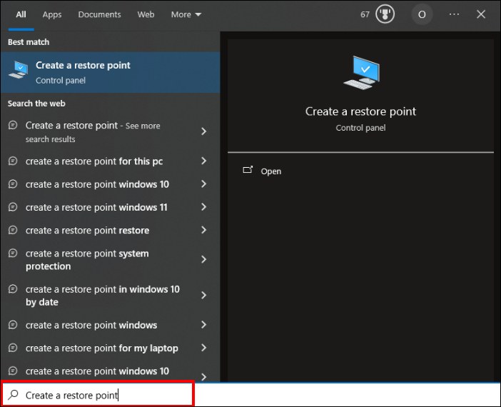
Task: Switch to the Apps tab
Action: [x=52, y=14]
